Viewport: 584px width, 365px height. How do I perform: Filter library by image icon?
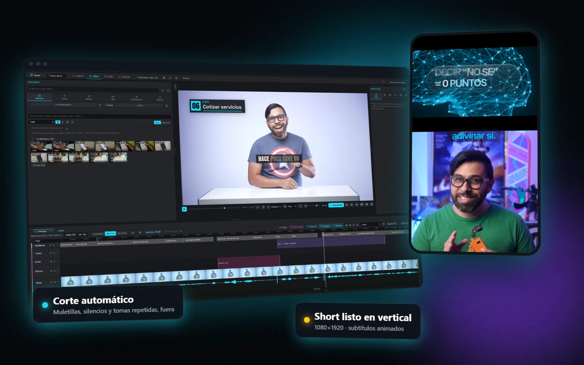tap(67, 122)
